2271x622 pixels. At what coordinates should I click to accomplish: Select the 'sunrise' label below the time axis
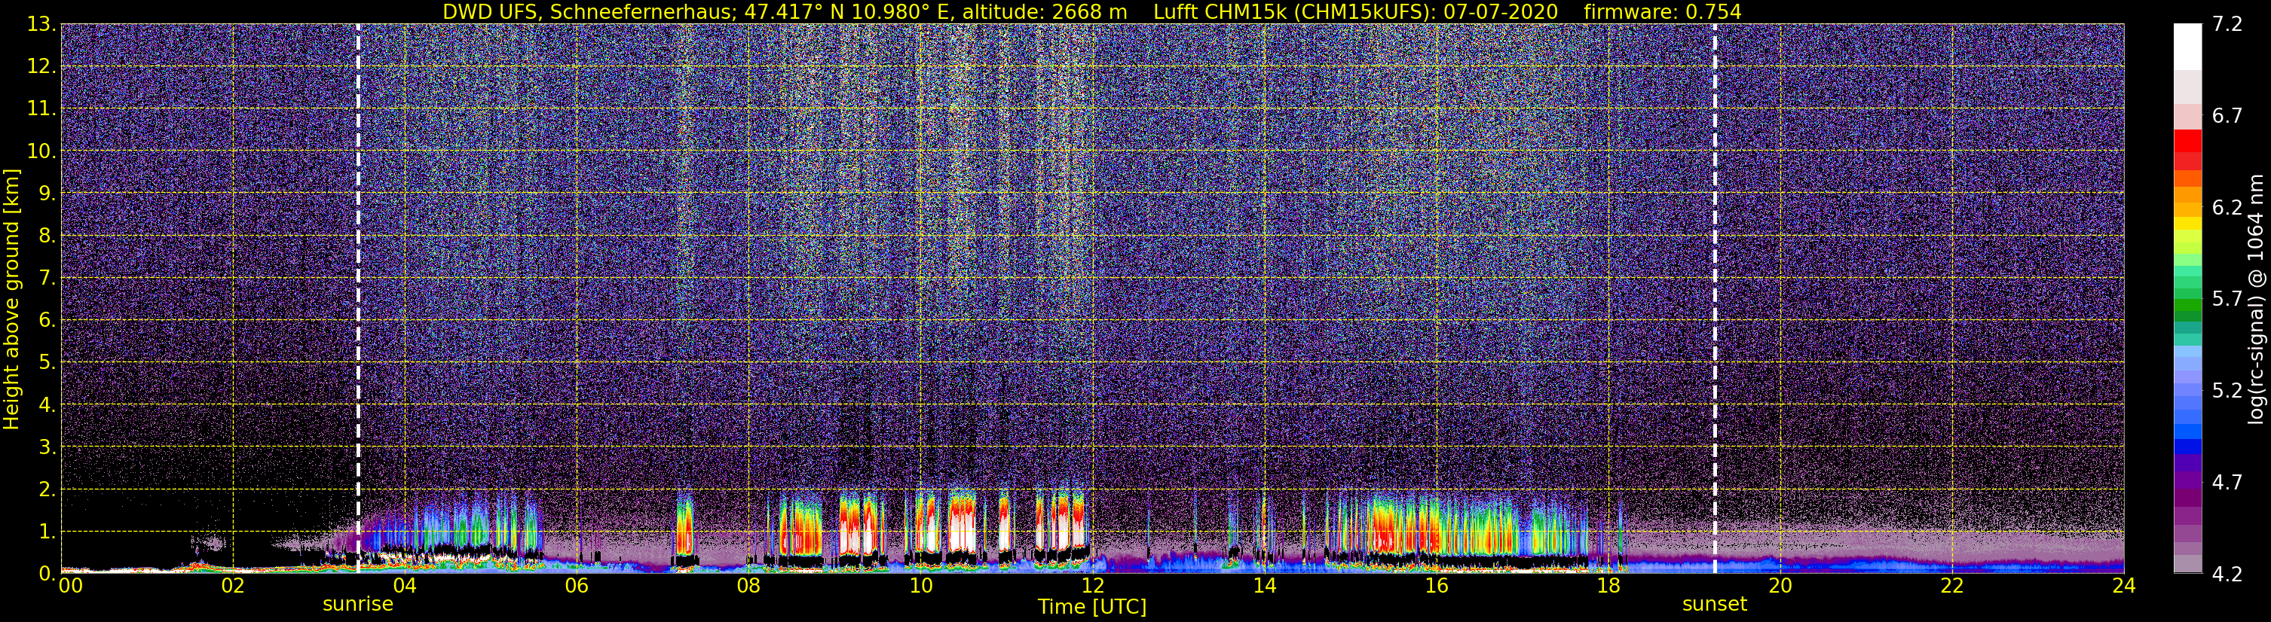pos(358,605)
